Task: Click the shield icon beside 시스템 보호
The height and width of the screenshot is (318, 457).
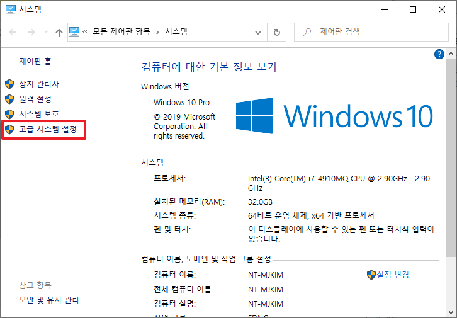Action: click(9, 114)
